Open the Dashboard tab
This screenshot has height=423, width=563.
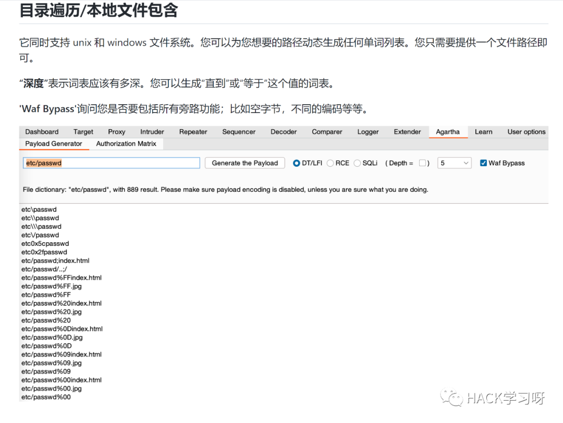(42, 132)
